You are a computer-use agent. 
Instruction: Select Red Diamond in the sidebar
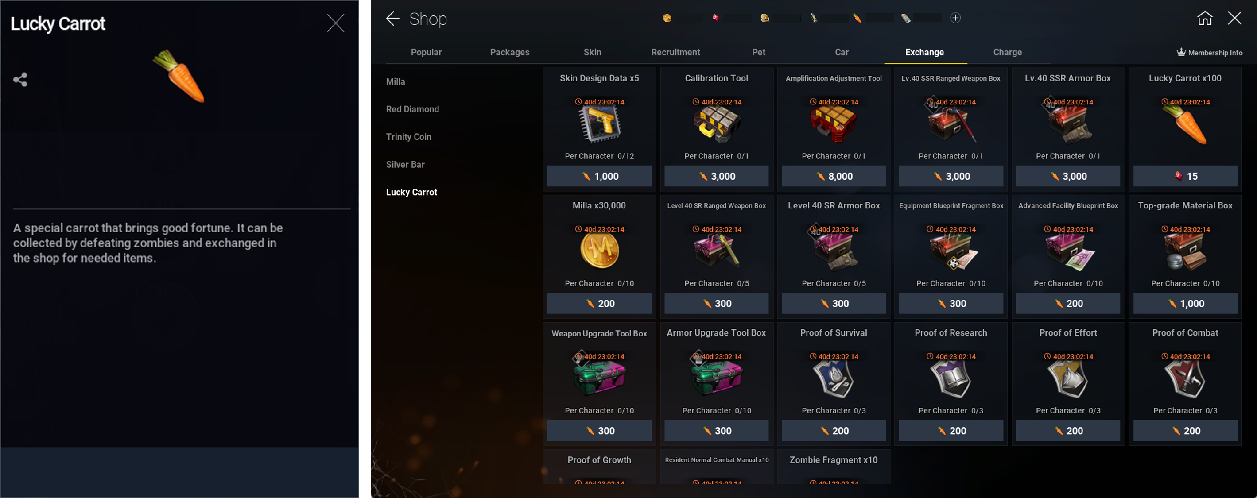[x=412, y=109]
